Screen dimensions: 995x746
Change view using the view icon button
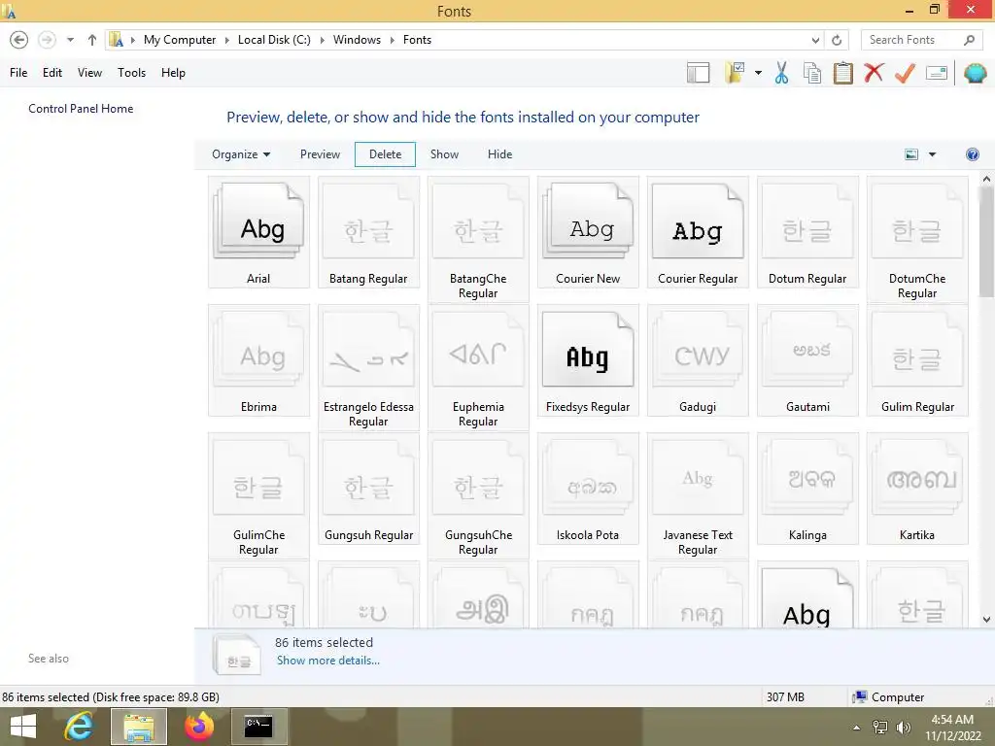911,154
